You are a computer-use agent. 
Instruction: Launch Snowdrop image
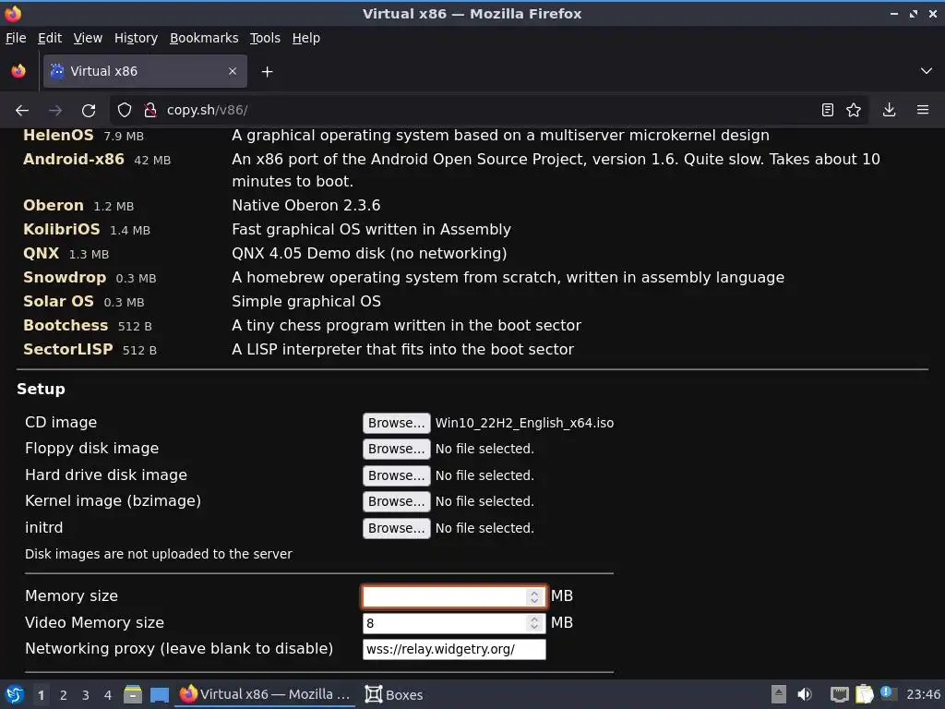pos(65,277)
